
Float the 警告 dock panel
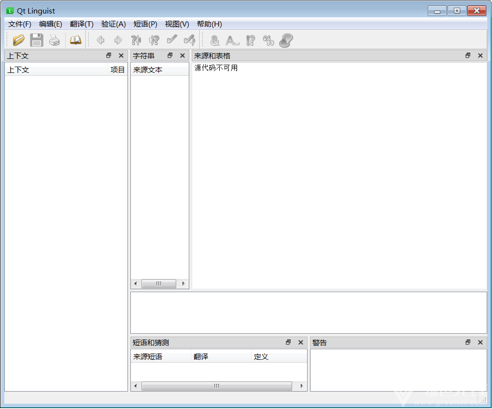(x=468, y=342)
